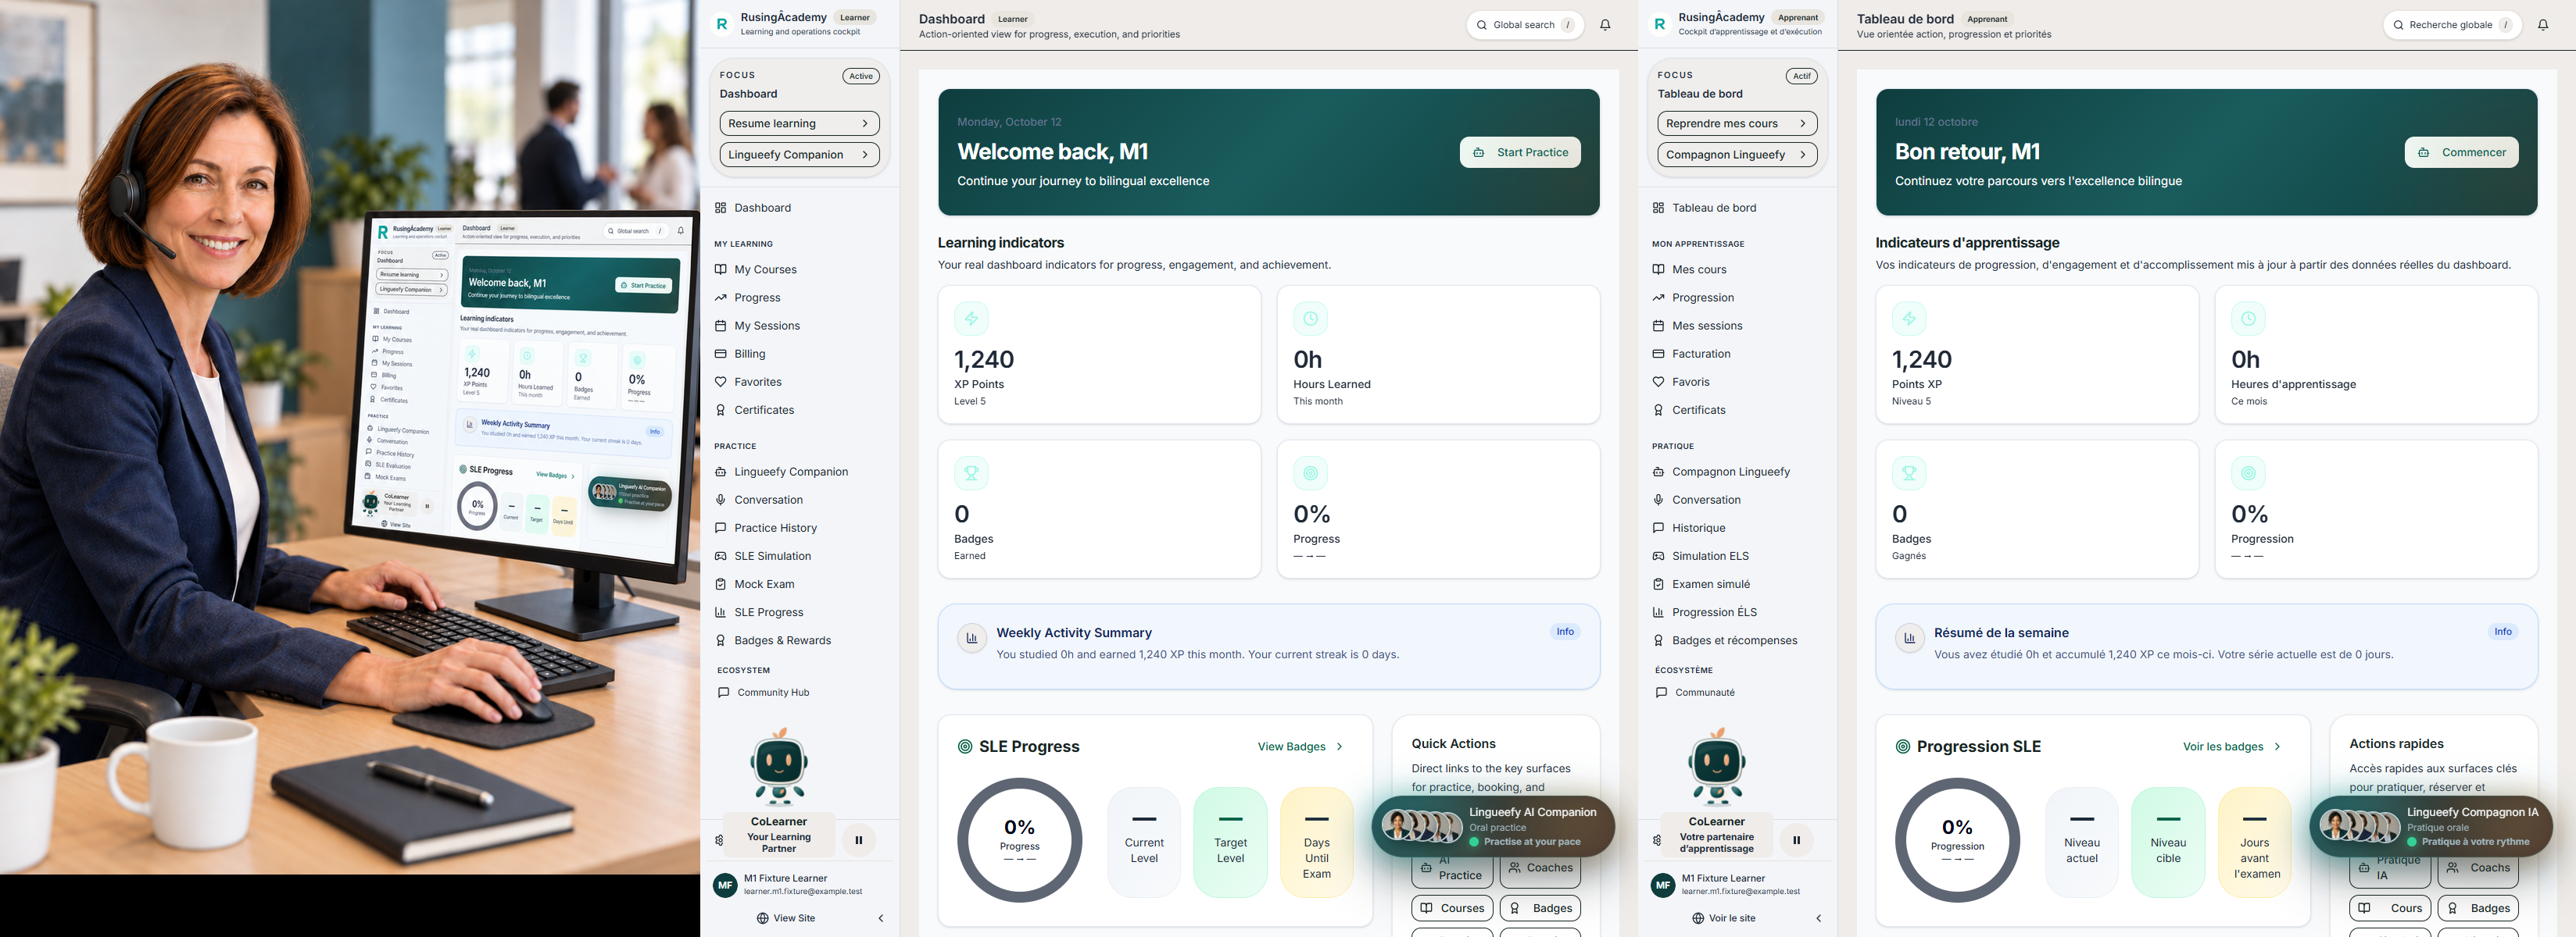Image resolution: width=2576 pixels, height=937 pixels.
Task: Click the notification bell in the English Dashboard header
Action: point(1605,25)
